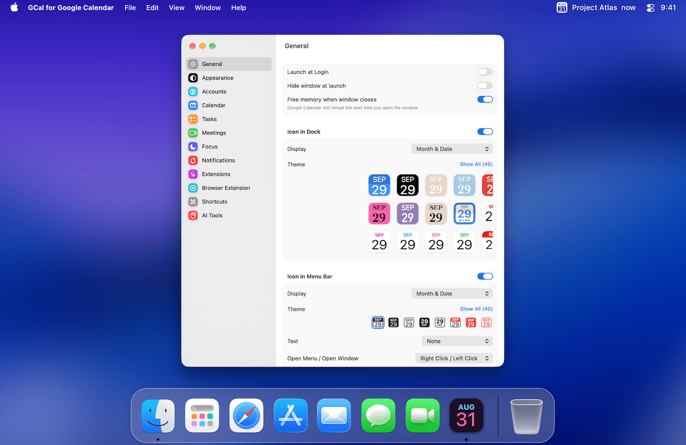Open the GCal for Google Calendar app menu

pos(71,8)
